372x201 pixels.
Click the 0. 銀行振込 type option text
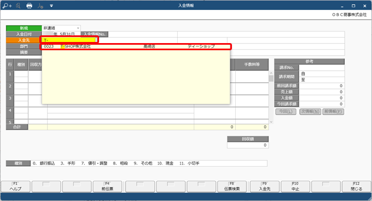pos(44,163)
